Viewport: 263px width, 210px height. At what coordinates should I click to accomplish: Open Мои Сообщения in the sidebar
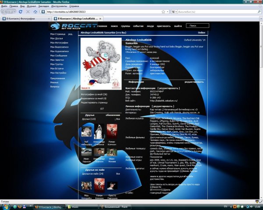point(59,56)
